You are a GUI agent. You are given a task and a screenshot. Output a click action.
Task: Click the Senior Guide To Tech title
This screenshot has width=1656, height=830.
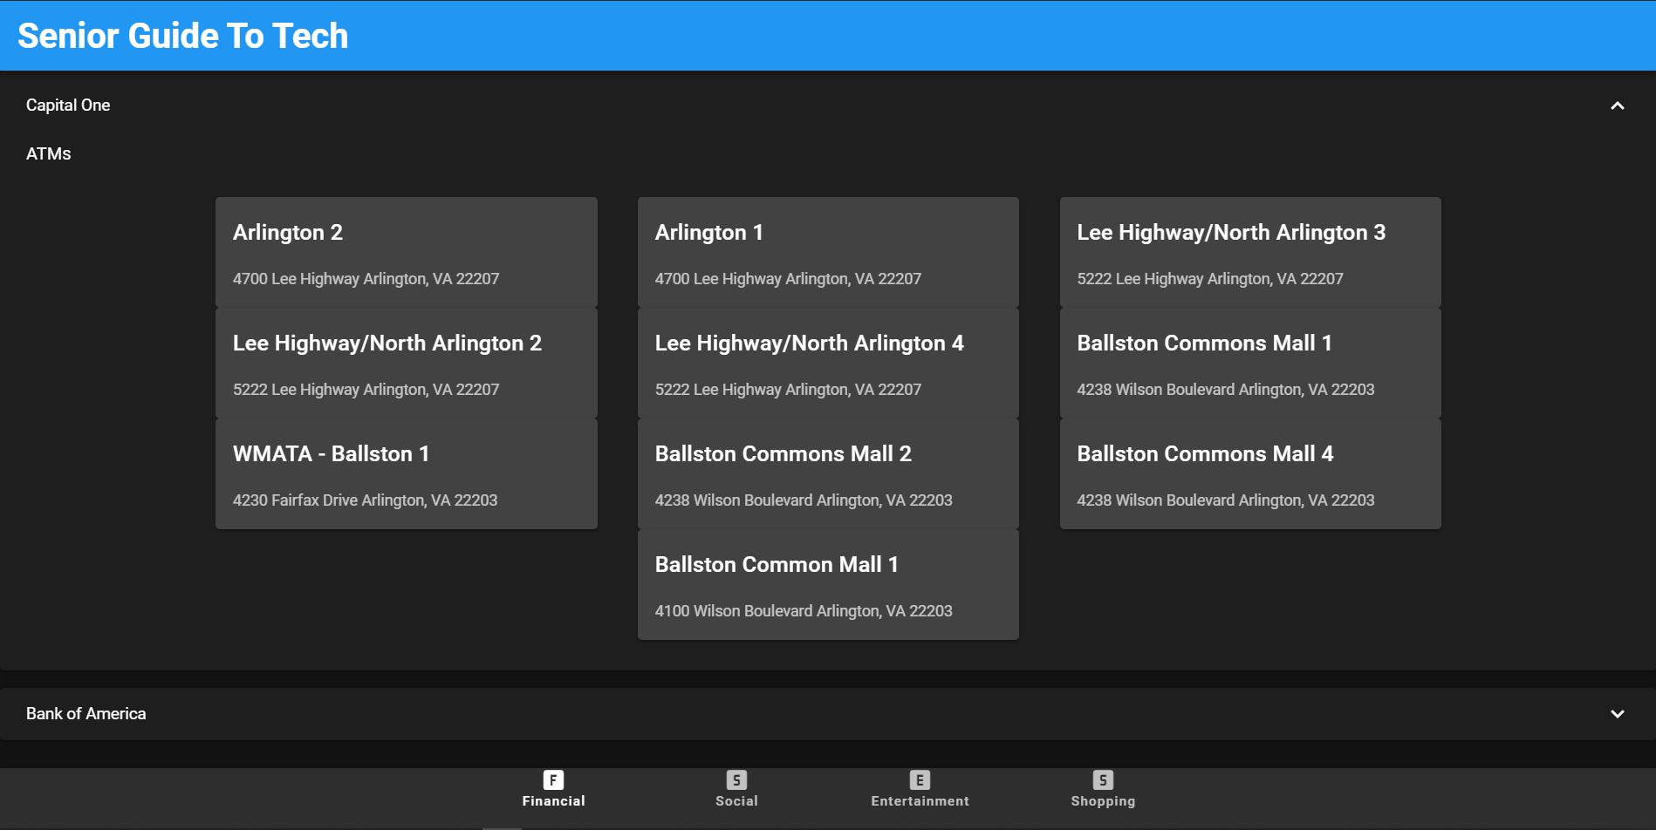pos(183,36)
